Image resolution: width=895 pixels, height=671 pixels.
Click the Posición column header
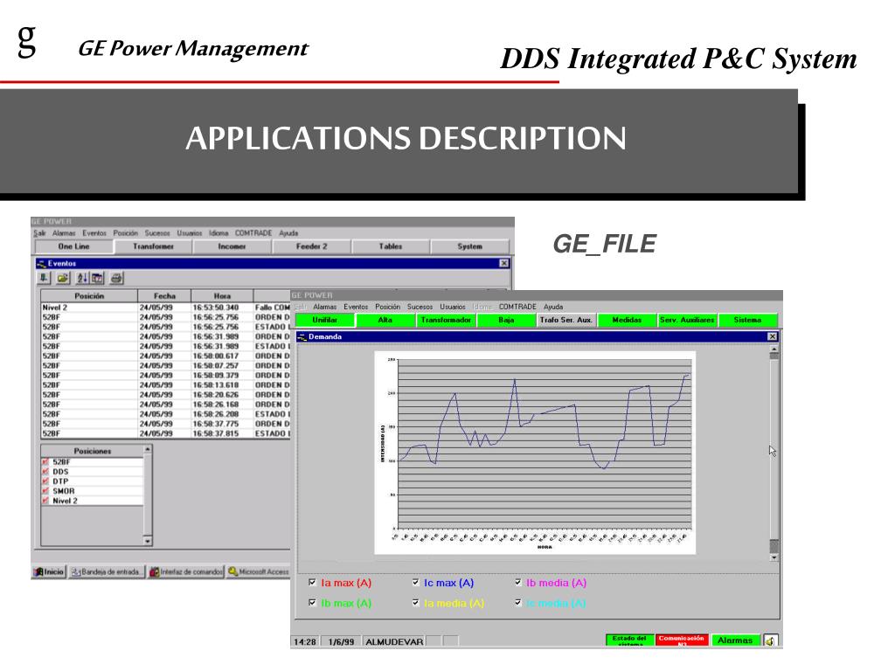coord(89,296)
